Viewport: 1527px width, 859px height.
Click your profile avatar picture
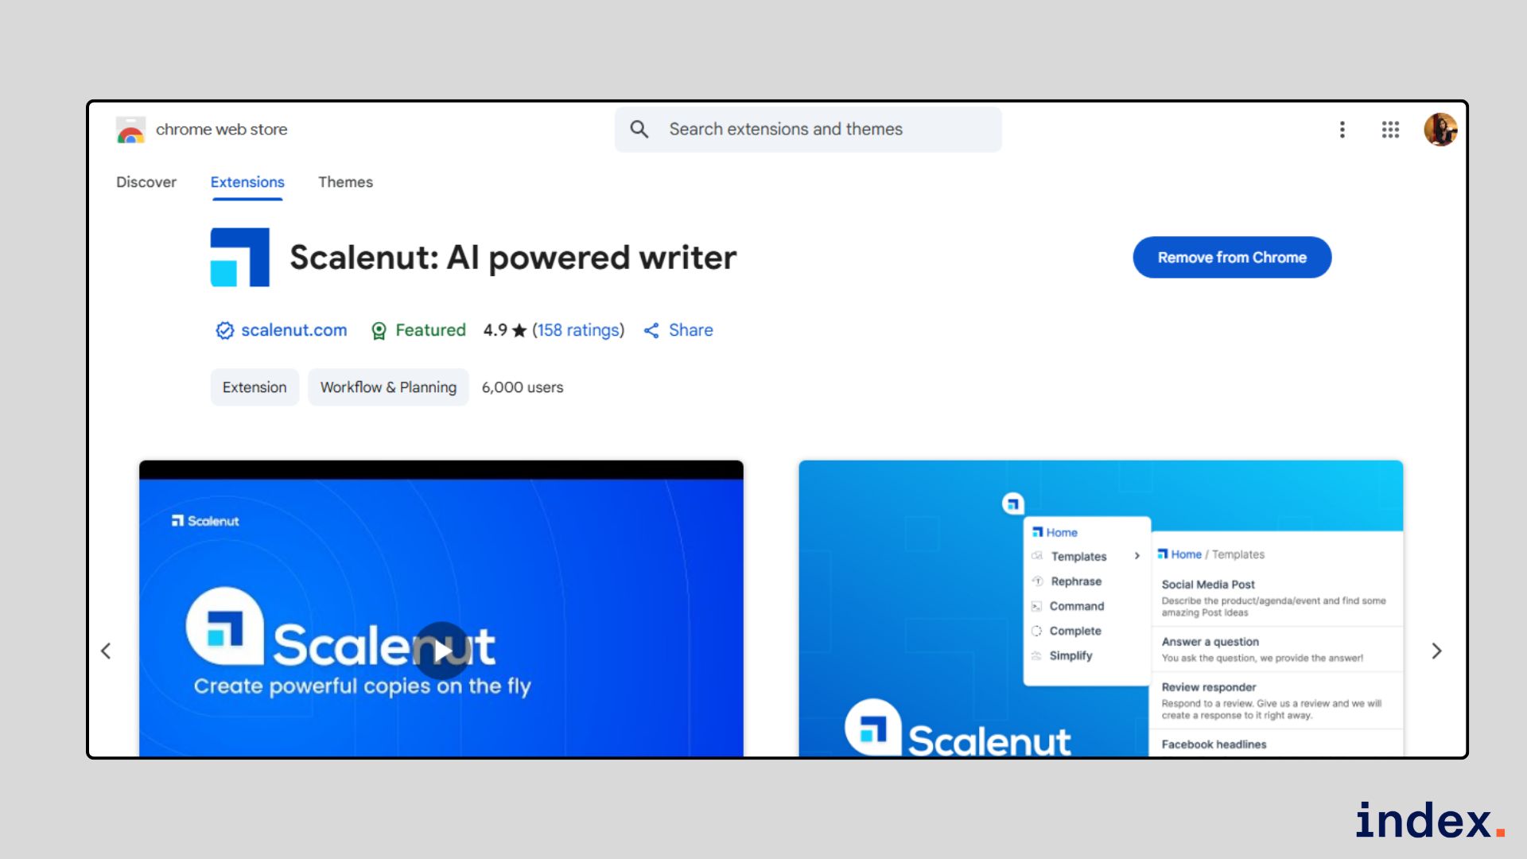(x=1441, y=130)
